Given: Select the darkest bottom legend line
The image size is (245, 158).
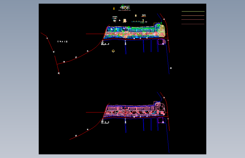Looking at the screenshot, I should click(x=193, y=24).
